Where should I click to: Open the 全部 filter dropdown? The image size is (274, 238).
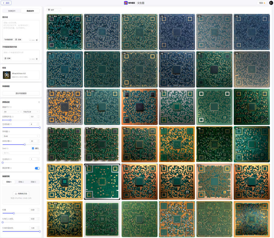coord(54,10)
